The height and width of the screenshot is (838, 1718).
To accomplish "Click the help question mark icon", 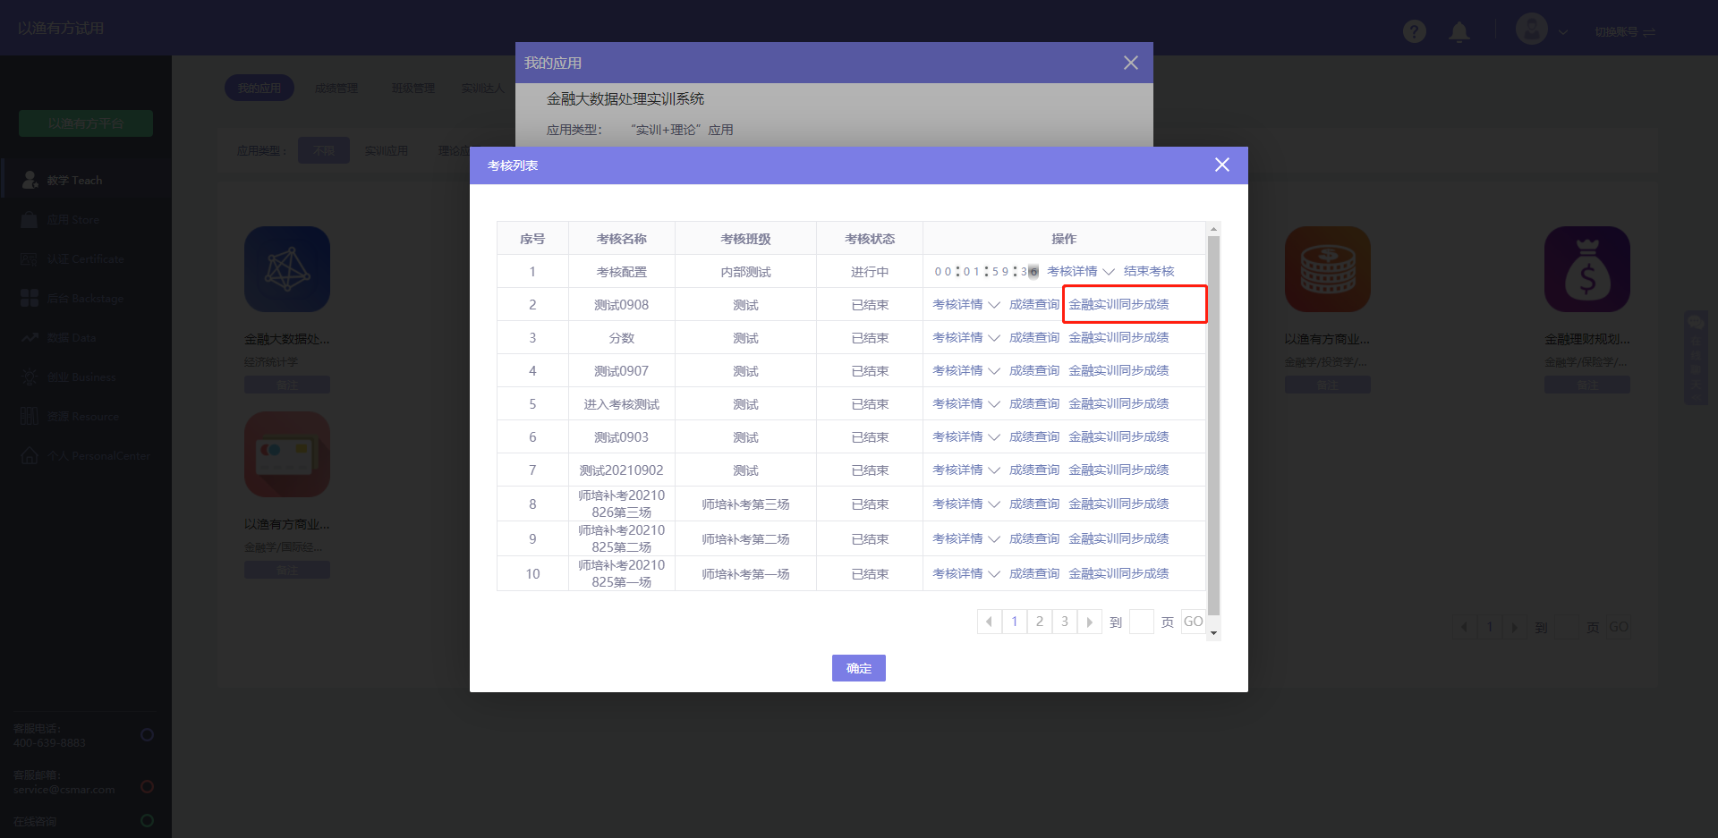I will pyautogui.click(x=1414, y=31).
